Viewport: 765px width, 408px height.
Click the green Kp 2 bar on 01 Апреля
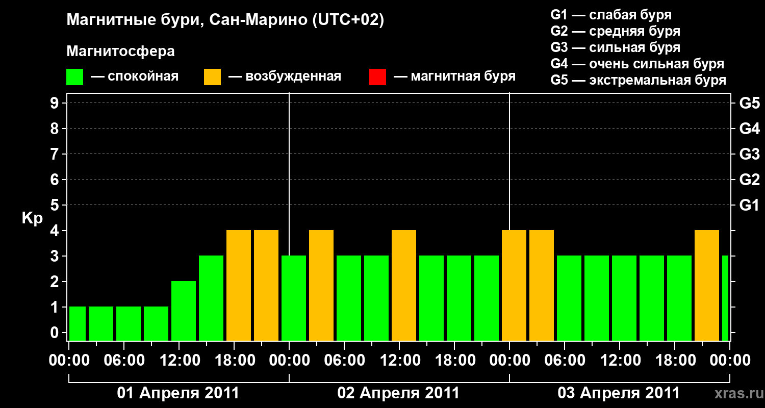184,311
